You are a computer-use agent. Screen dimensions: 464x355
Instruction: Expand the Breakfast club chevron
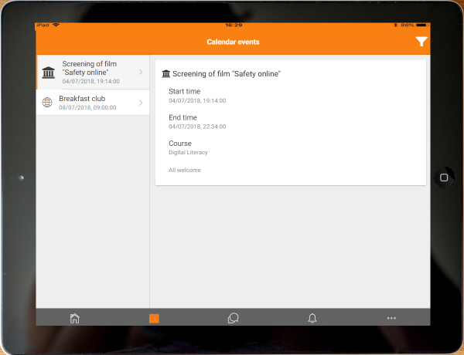(x=141, y=103)
